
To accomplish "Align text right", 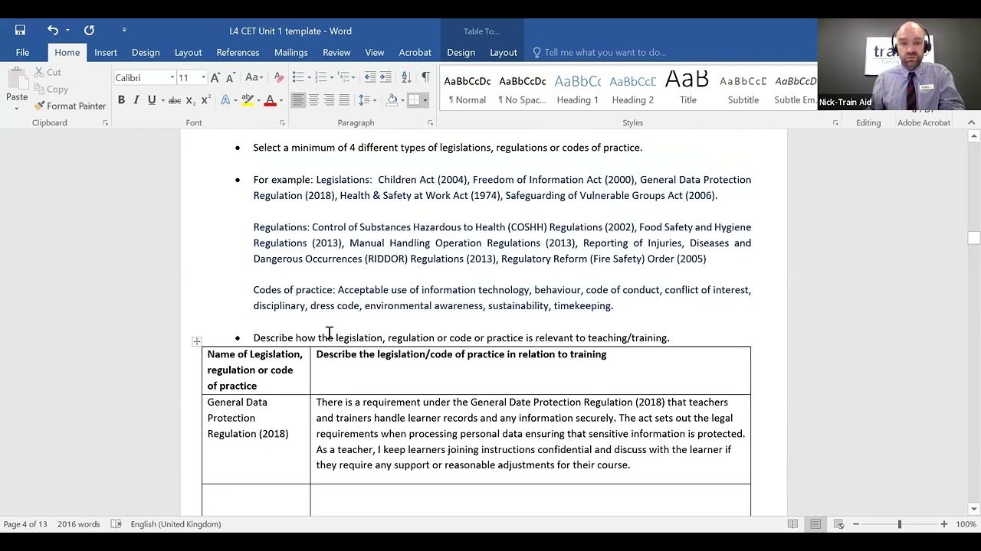I will 329,100.
